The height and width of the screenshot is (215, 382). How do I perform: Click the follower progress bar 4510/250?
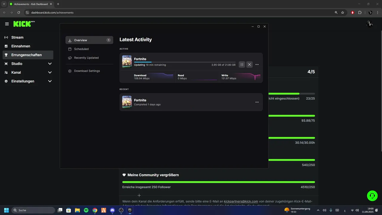tap(218, 182)
